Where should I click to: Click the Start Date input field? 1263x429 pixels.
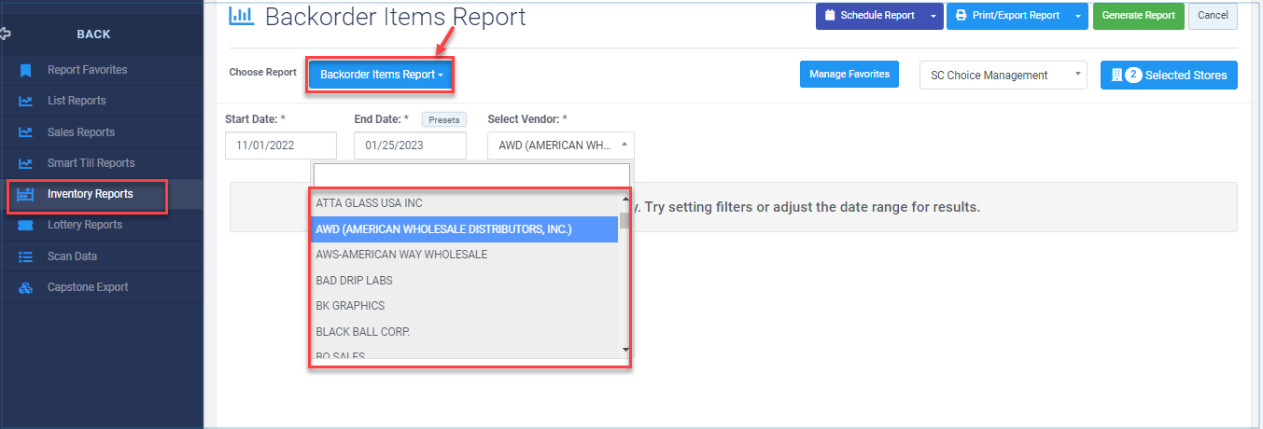[281, 145]
